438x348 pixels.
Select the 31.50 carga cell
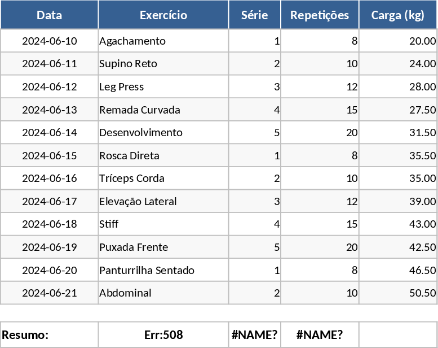tap(397, 133)
